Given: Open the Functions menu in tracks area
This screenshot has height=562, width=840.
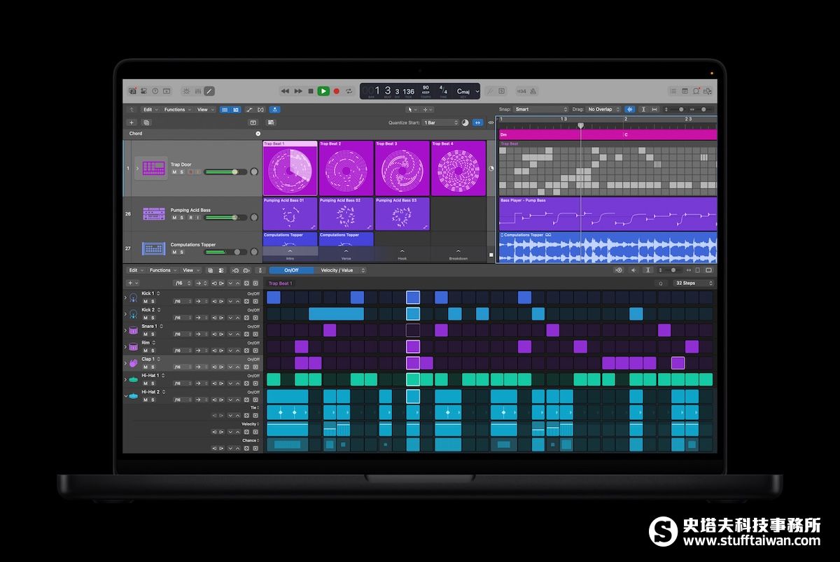Looking at the screenshot, I should (176, 109).
